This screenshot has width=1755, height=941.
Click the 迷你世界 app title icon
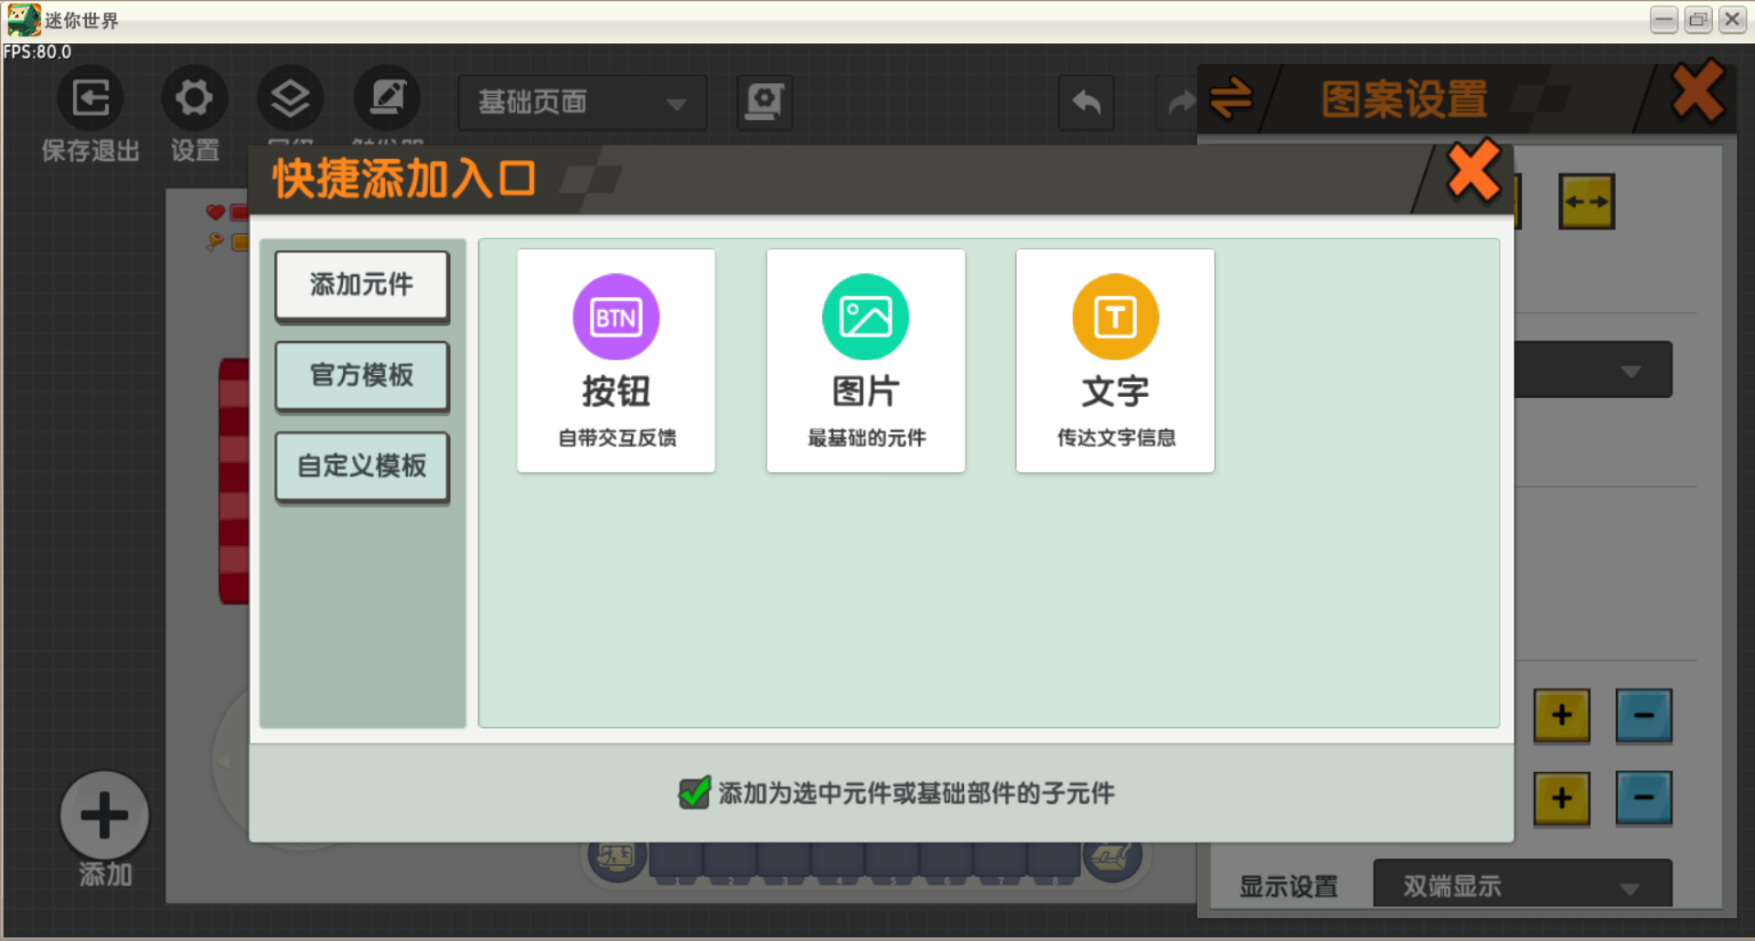coord(24,20)
